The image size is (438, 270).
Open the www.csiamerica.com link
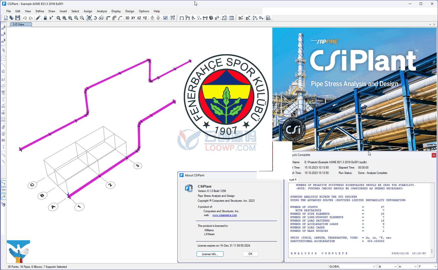coord(224,215)
